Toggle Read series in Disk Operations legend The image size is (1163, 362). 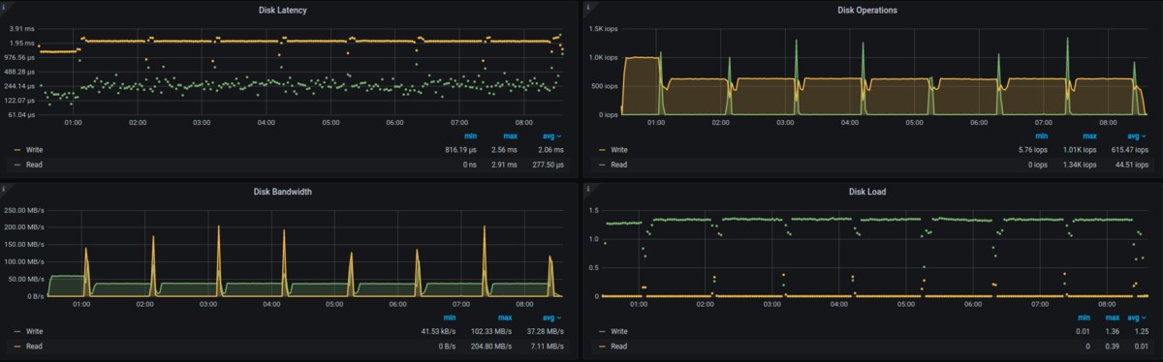point(619,165)
